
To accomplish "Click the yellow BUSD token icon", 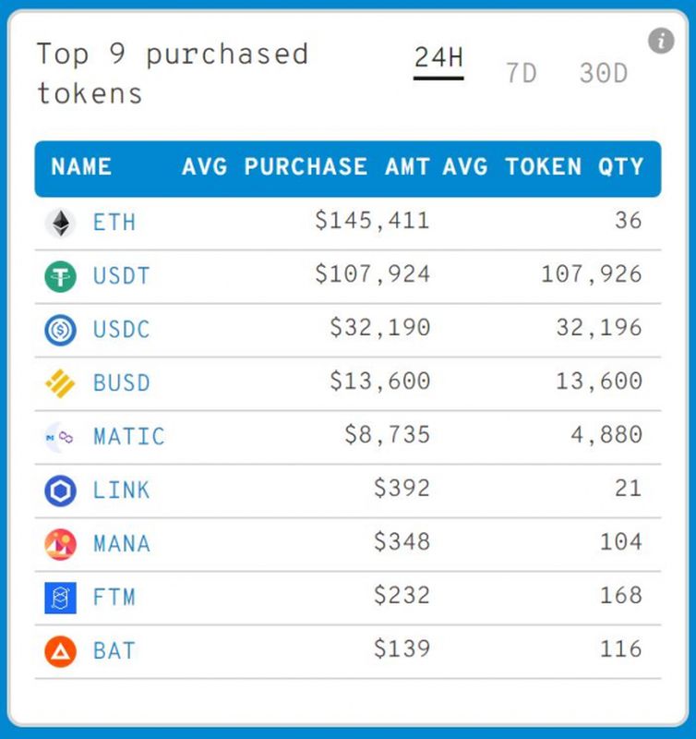I will click(x=61, y=383).
